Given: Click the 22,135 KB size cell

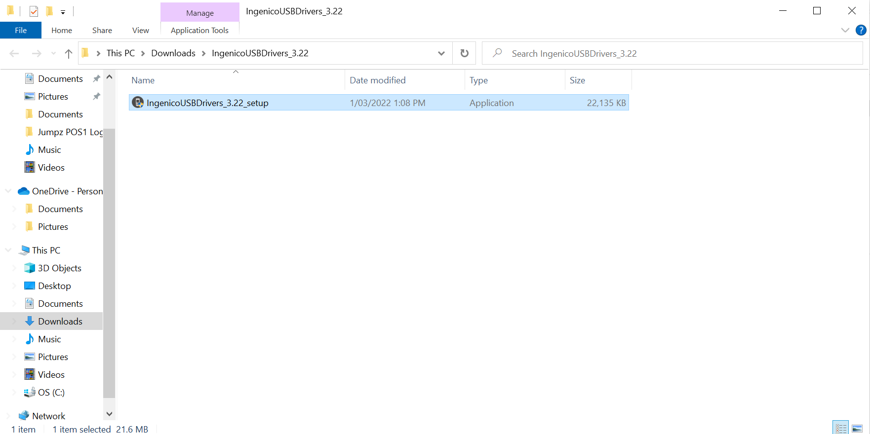Looking at the screenshot, I should [606, 103].
